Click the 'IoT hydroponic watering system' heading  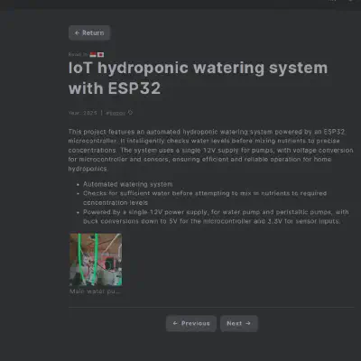tap(198, 68)
